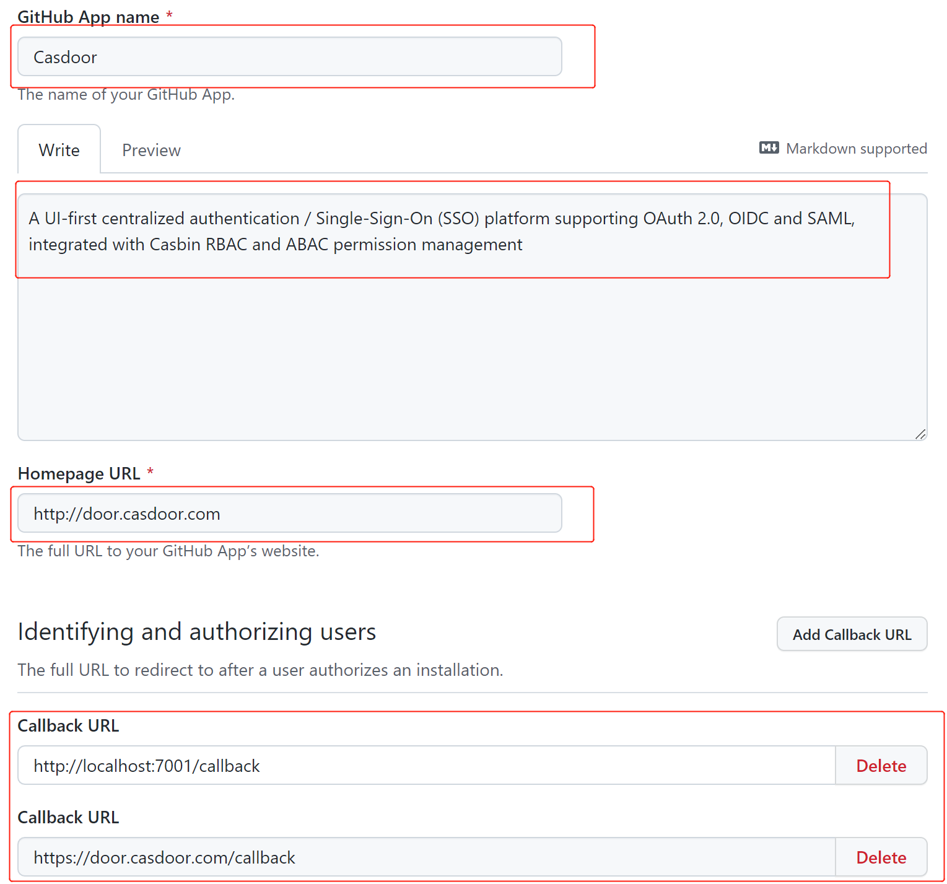The width and height of the screenshot is (947, 884).
Task: Select the Write tab
Action: 59,149
